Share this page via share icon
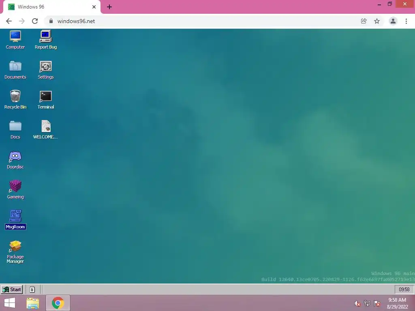The image size is (415, 311). (x=364, y=21)
